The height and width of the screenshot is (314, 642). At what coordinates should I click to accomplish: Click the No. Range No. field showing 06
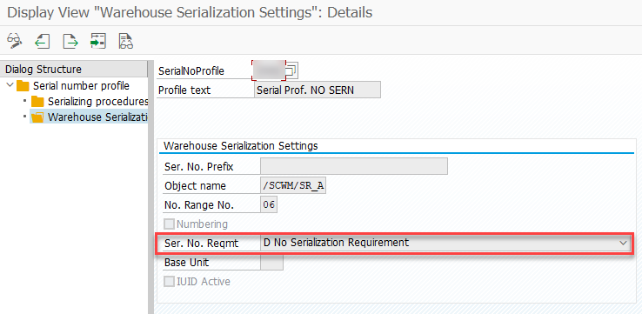[x=269, y=204]
